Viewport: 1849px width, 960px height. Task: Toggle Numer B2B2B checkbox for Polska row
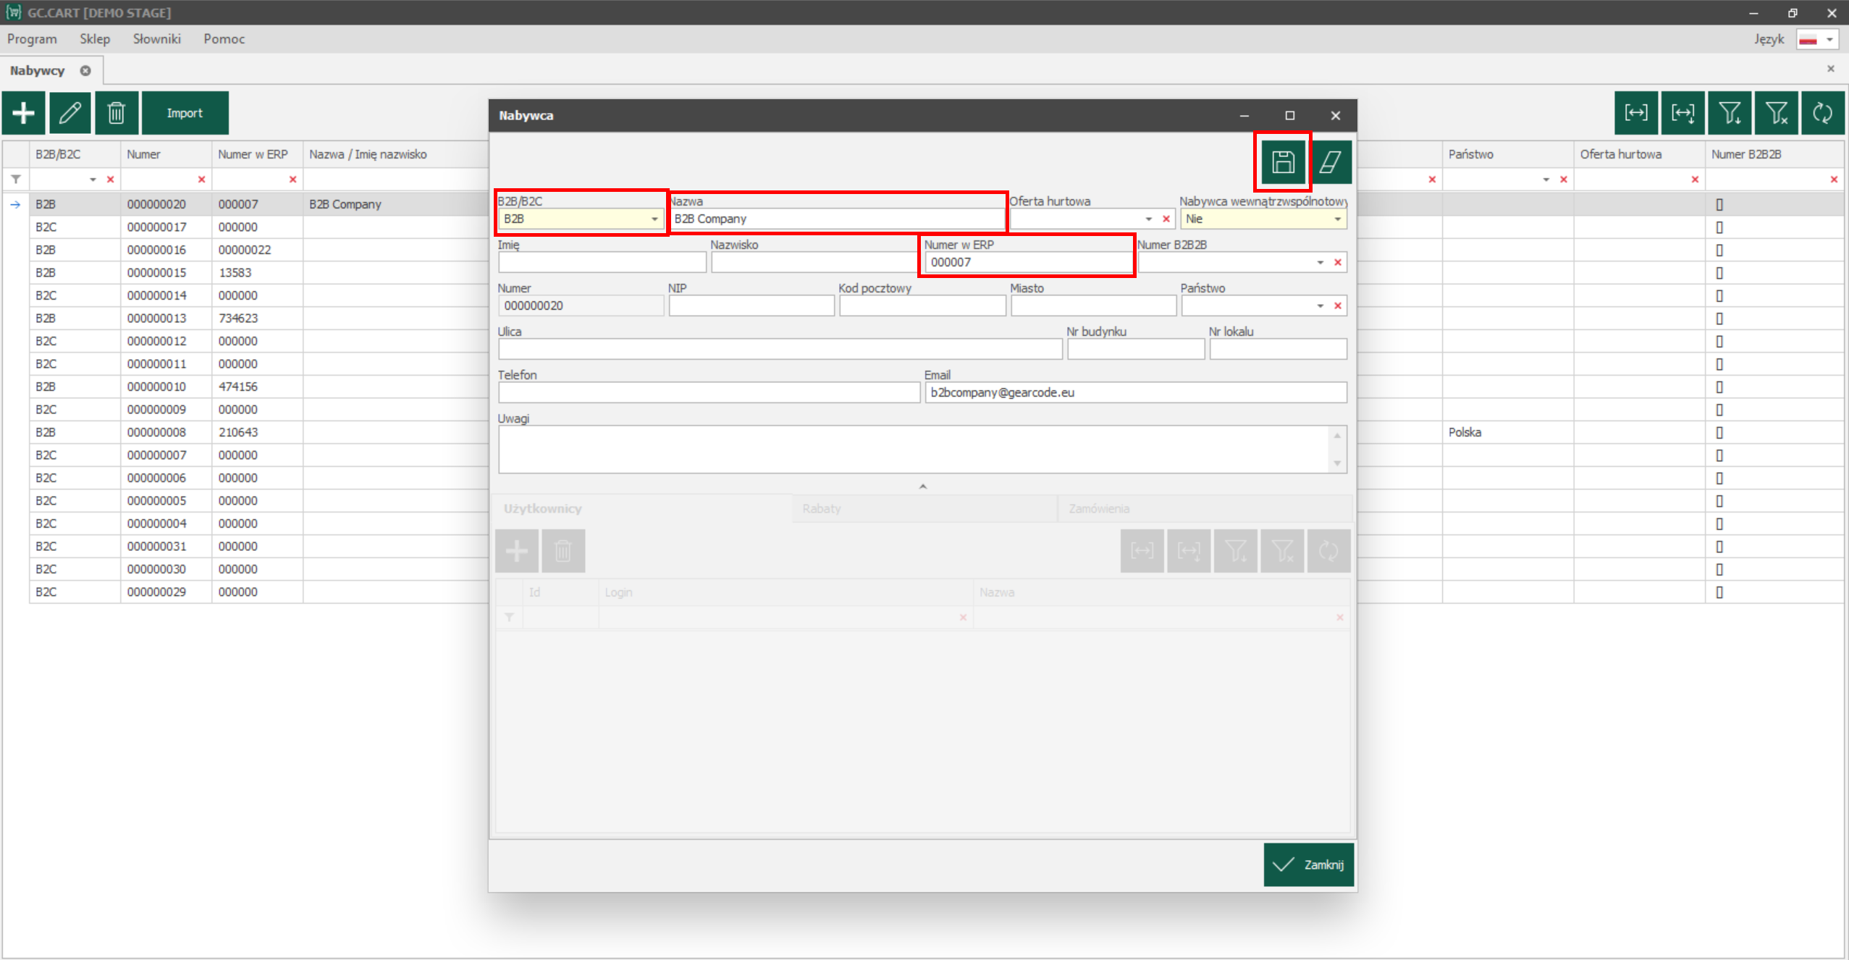[1719, 433]
